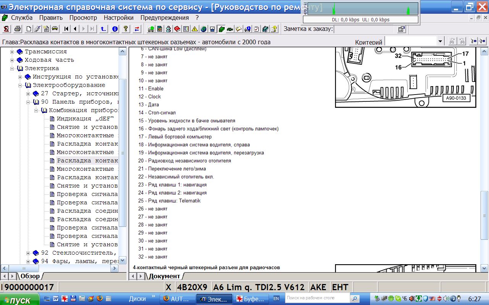Image resolution: width=489 pixels, height=305 pixels.
Task: Click the red-blue swap arrows icon
Action: [137, 29]
